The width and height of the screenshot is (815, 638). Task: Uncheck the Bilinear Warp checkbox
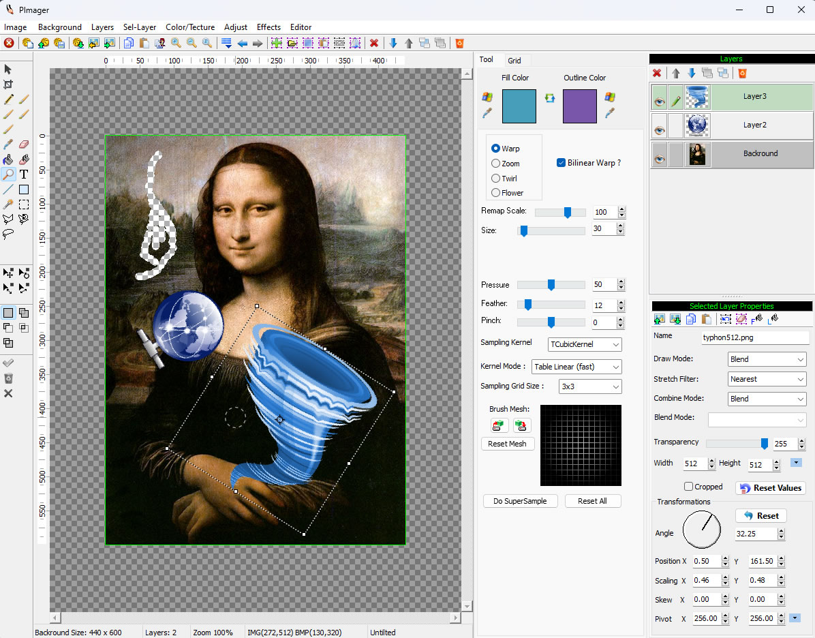point(561,163)
